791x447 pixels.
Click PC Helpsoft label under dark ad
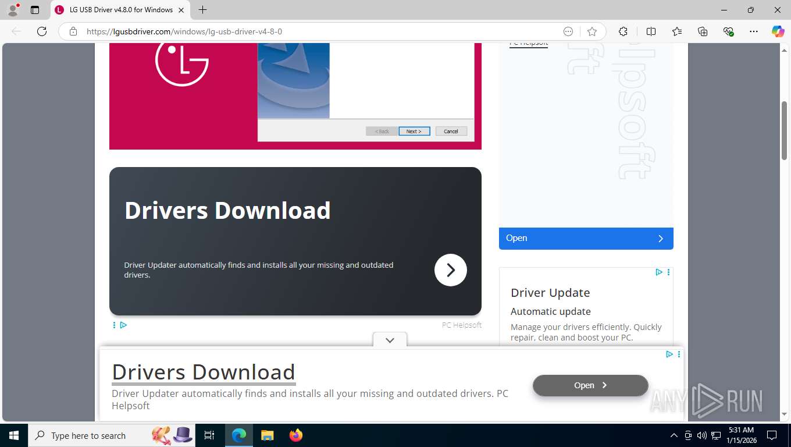point(462,325)
